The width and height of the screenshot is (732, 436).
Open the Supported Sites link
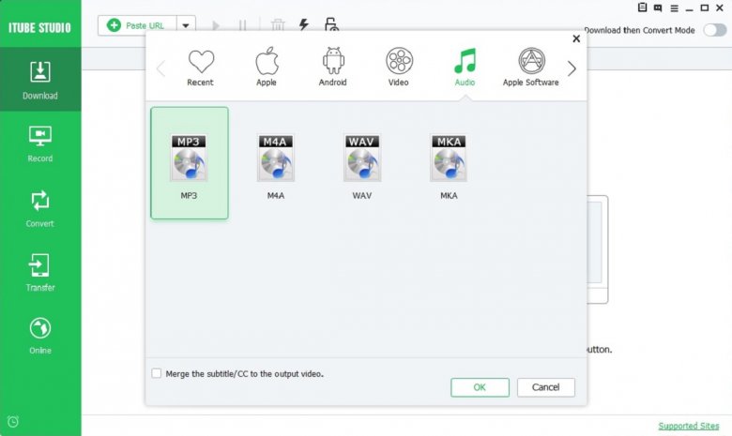[x=689, y=426]
